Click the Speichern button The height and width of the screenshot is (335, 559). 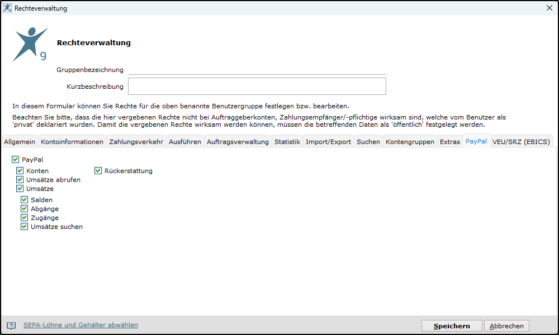click(452, 326)
